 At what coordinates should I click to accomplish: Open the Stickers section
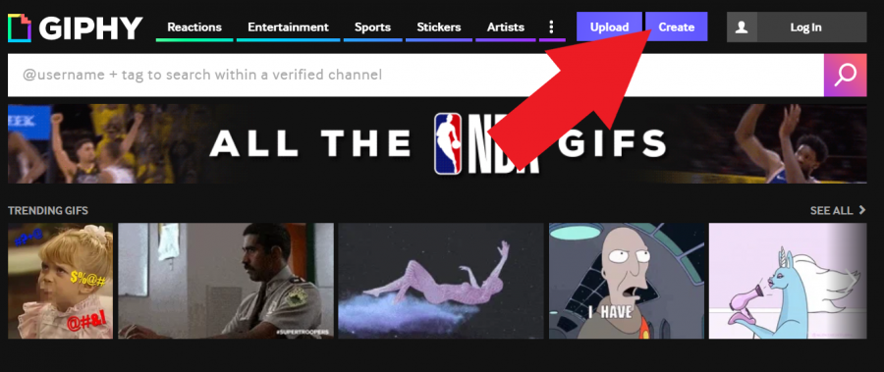click(x=439, y=27)
